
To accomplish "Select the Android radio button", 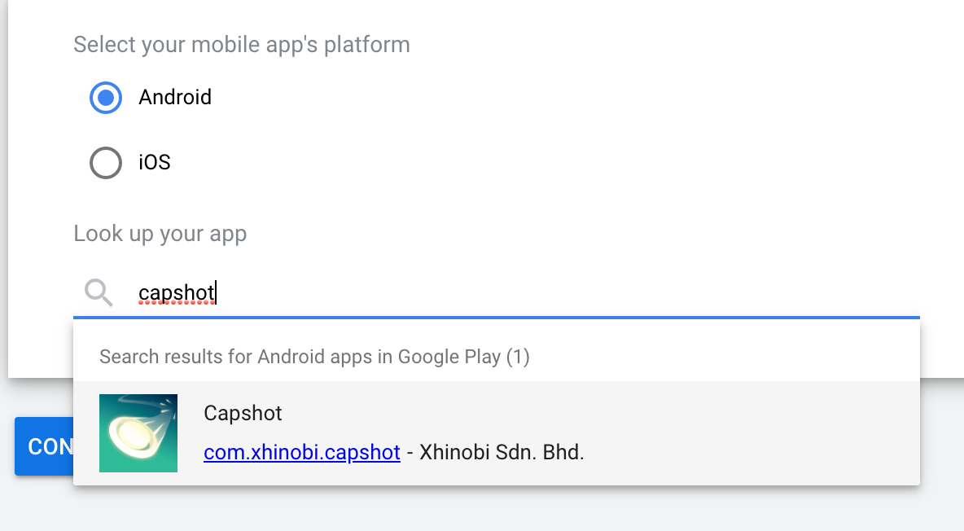I will (106, 98).
